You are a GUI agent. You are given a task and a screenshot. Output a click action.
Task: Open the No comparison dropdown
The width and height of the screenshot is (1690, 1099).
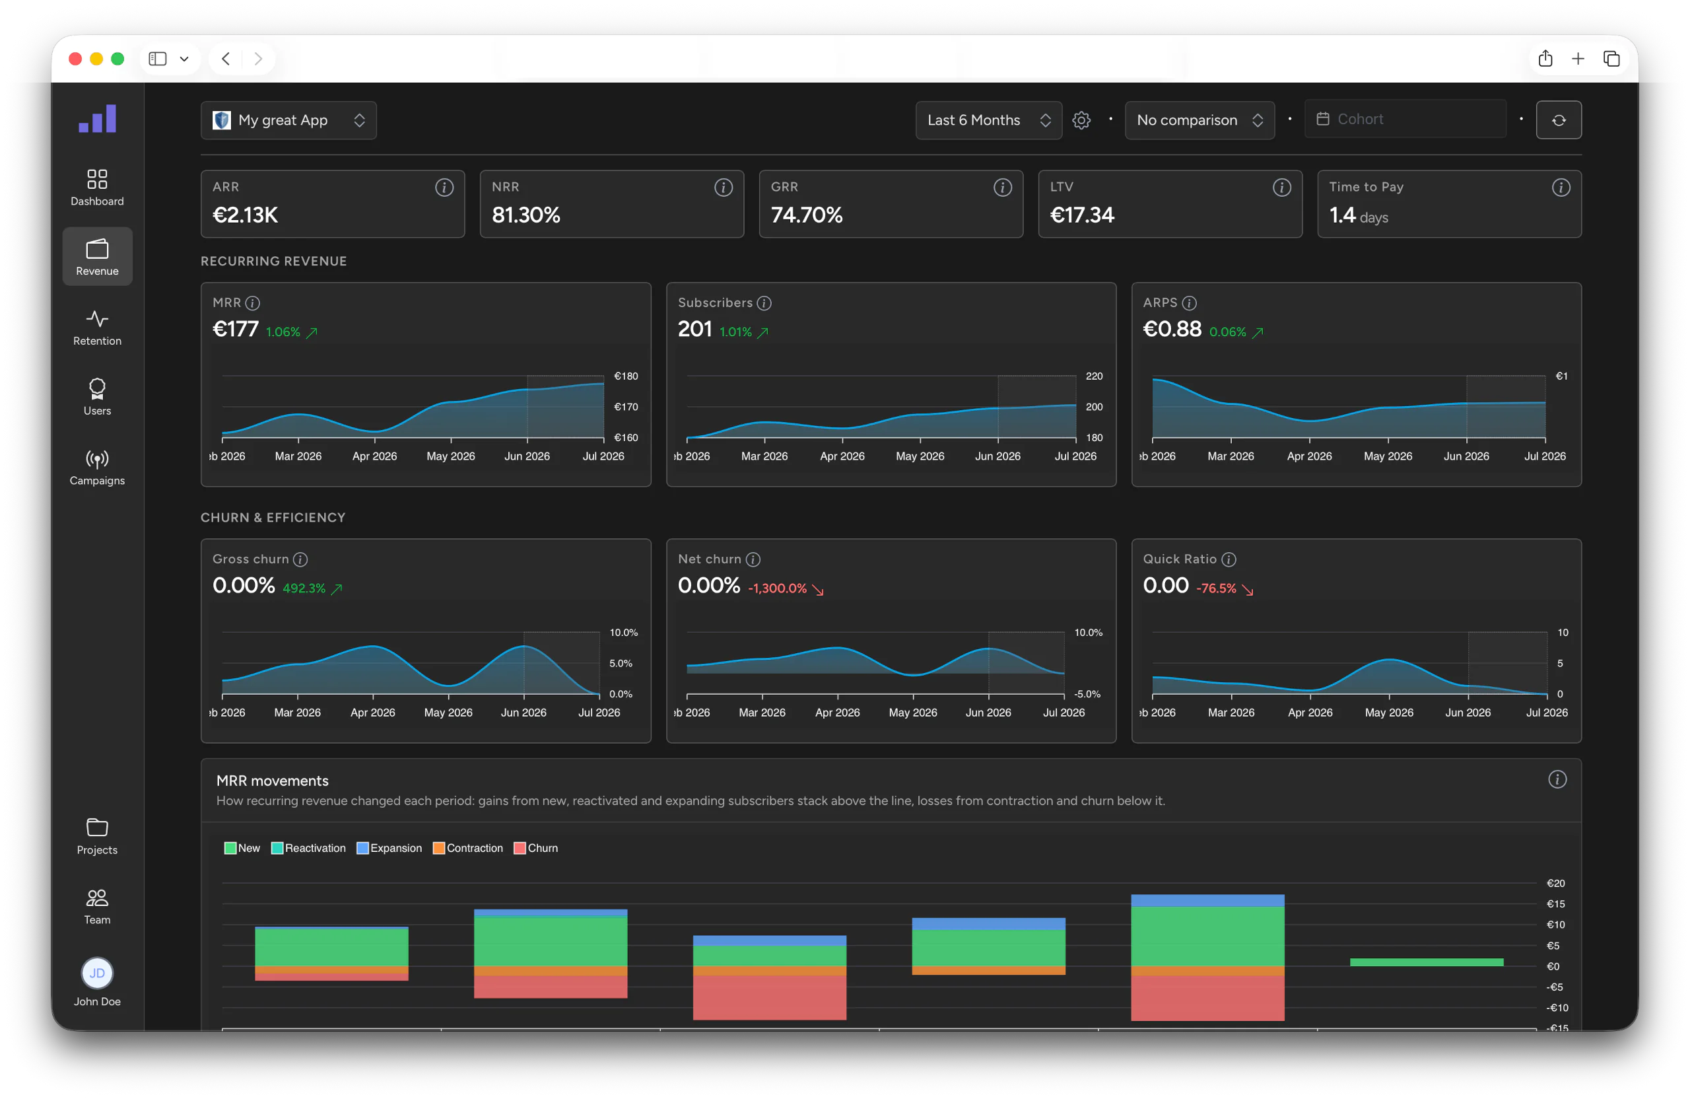[x=1200, y=120]
